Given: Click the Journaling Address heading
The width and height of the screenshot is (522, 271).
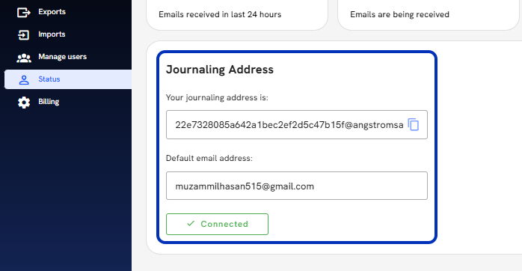Looking at the screenshot, I should tap(220, 70).
